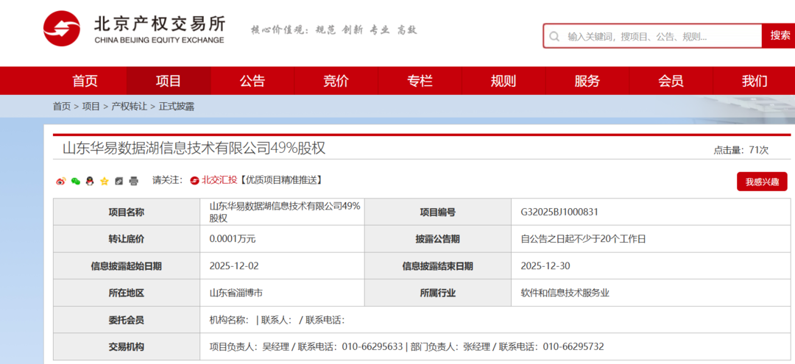Select 专栏 in the red navigation bar
This screenshot has width=795, height=364.
coord(420,81)
